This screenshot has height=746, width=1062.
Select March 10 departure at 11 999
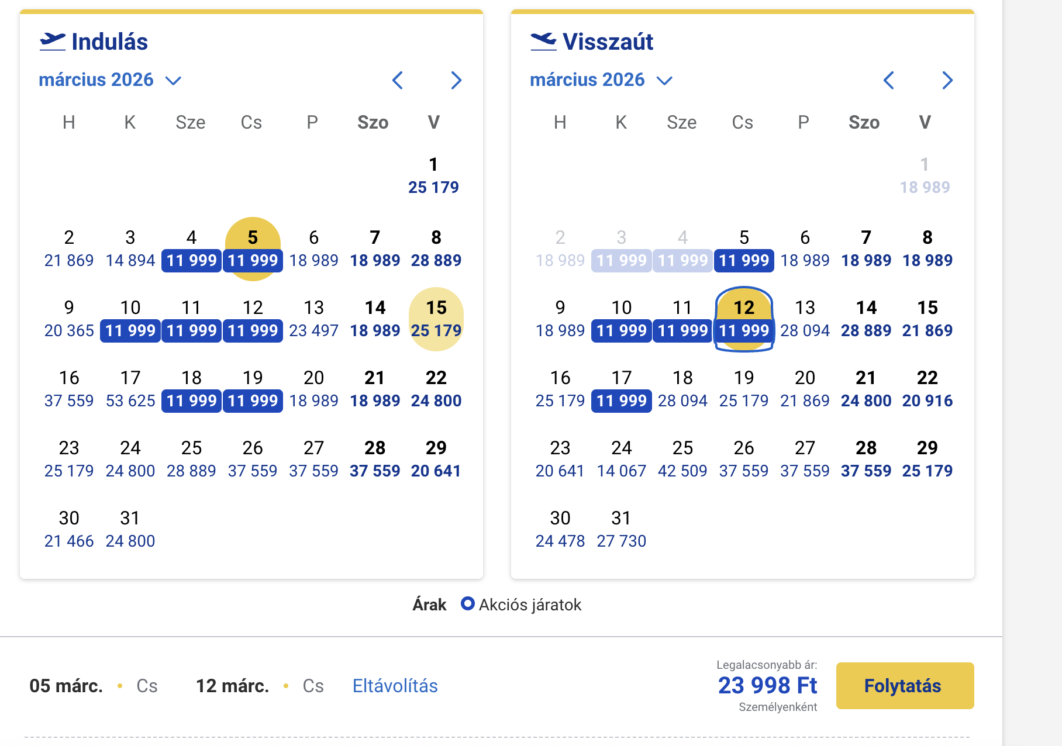pos(130,319)
